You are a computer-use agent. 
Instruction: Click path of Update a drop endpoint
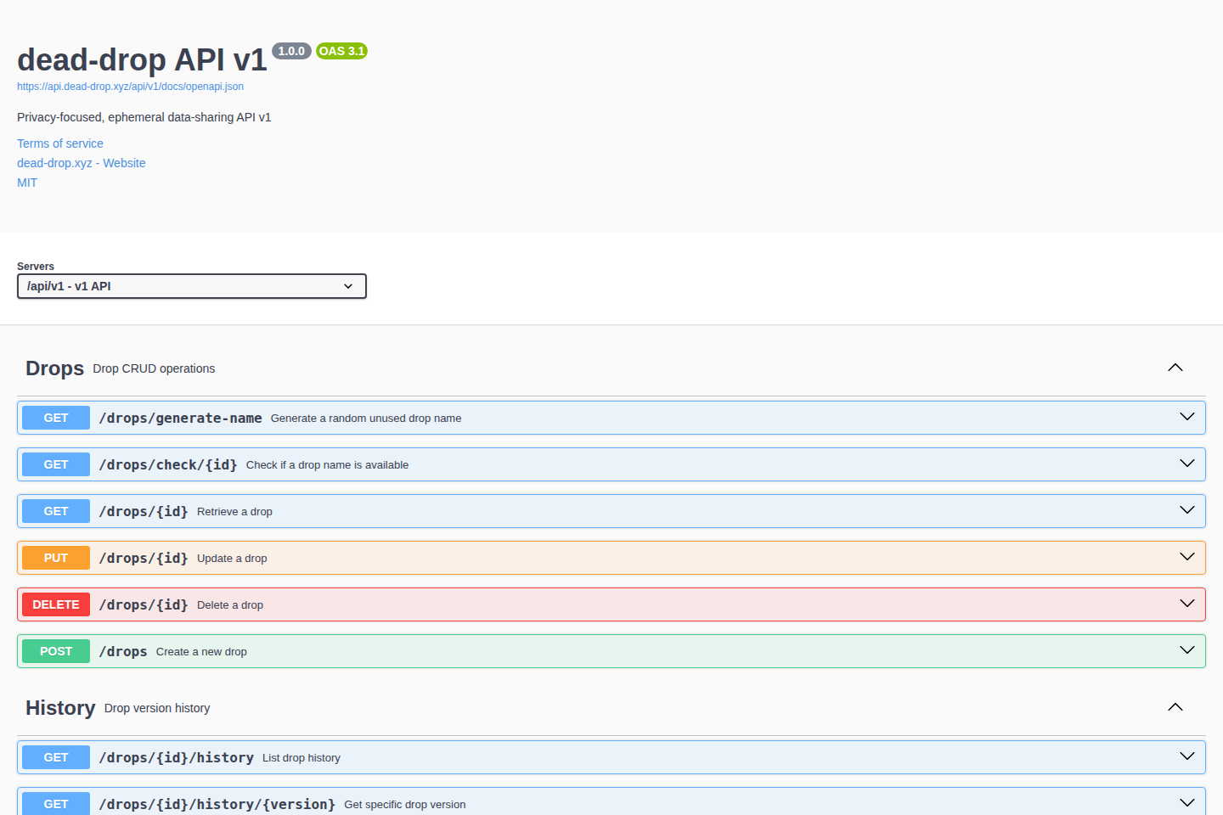click(x=144, y=558)
